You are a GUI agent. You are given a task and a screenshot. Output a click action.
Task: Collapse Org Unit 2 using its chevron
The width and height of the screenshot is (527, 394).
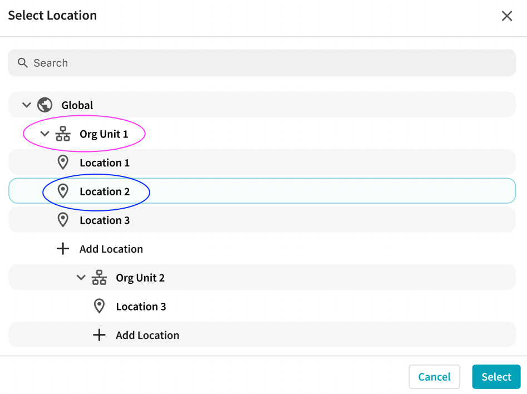click(81, 278)
